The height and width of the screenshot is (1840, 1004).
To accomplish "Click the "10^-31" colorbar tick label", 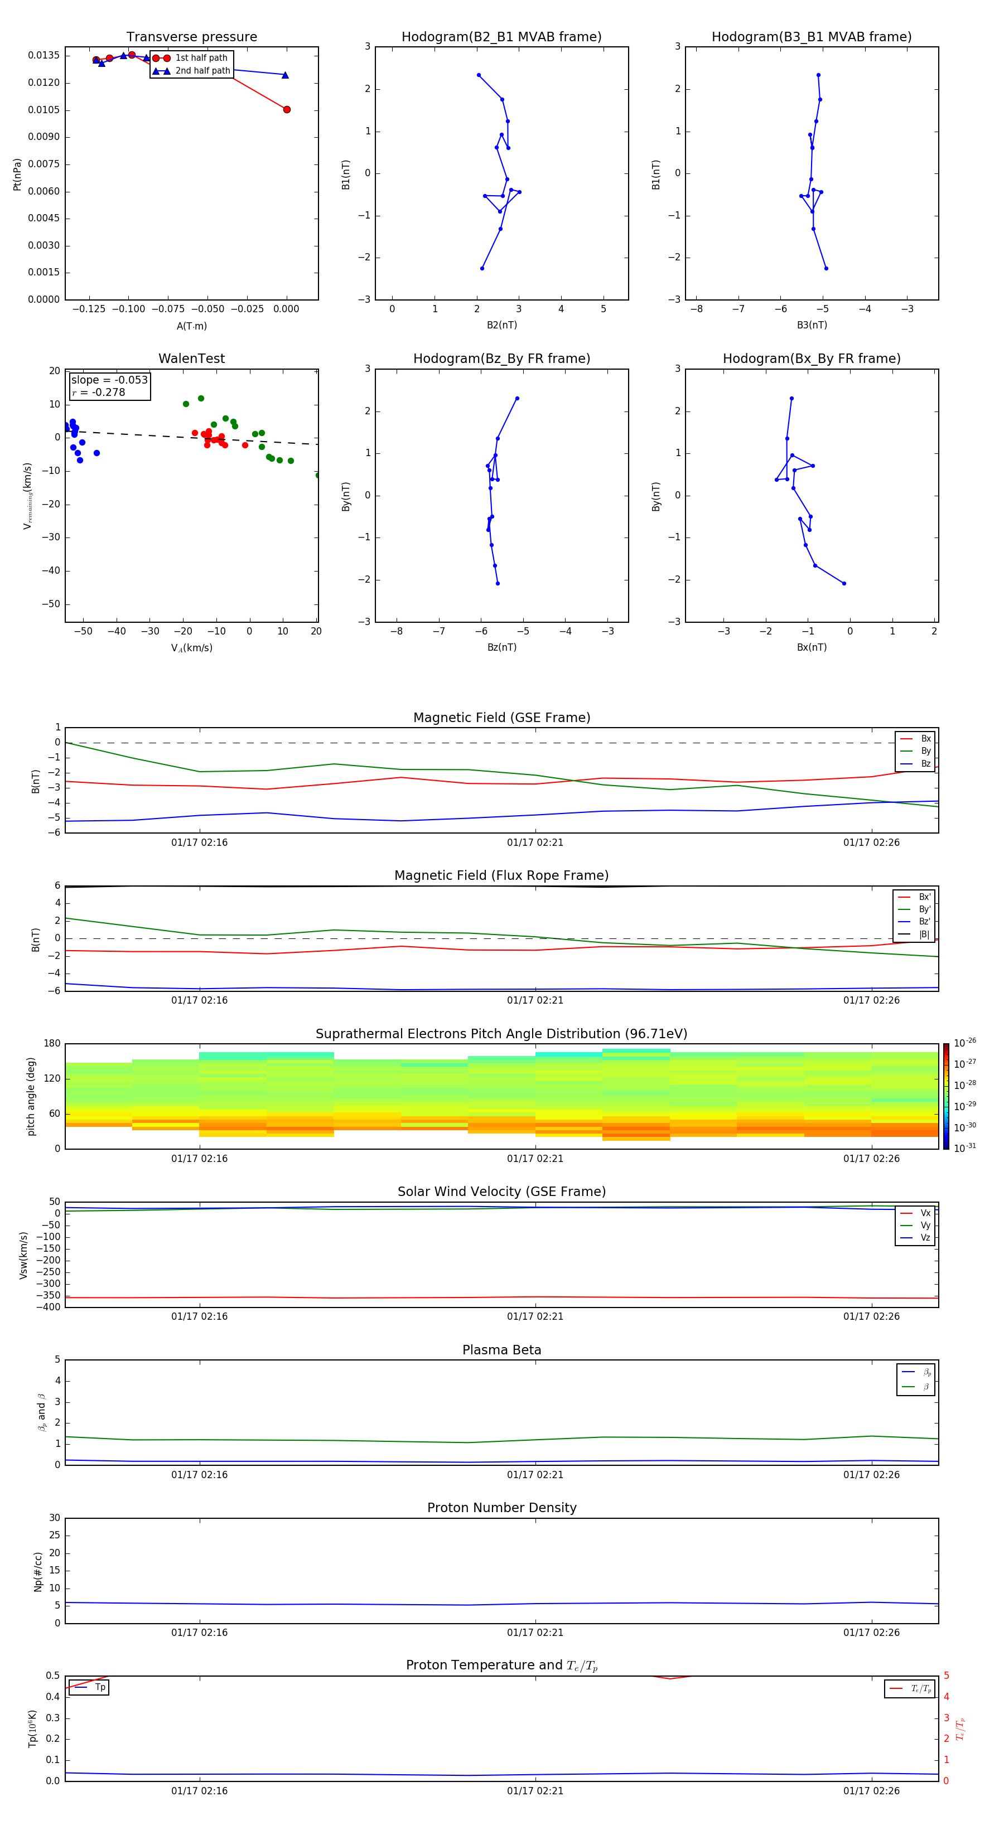I will tap(965, 1148).
